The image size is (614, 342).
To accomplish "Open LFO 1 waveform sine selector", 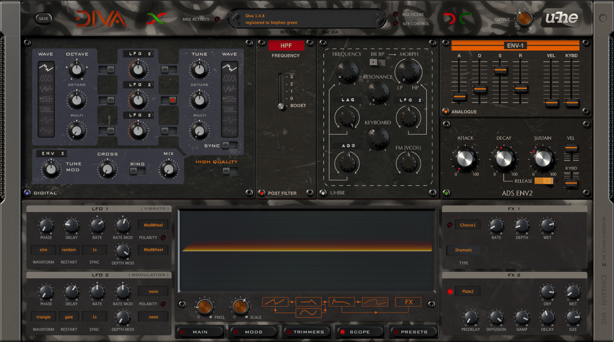I will pos(43,250).
